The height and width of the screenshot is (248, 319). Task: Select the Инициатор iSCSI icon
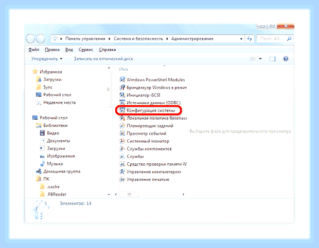[122, 95]
